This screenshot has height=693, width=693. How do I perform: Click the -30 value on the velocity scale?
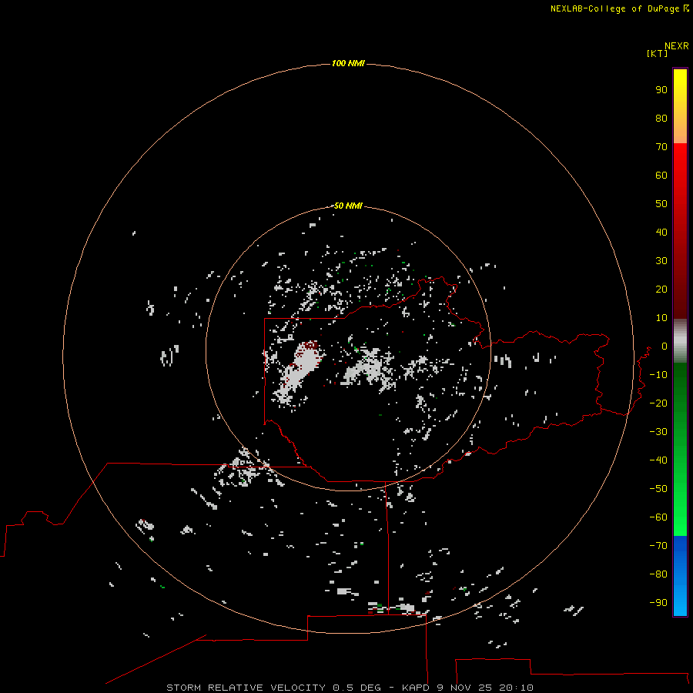tap(658, 432)
